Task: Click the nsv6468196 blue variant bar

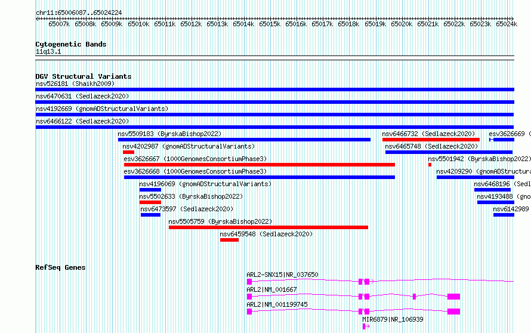Action: coord(492,190)
